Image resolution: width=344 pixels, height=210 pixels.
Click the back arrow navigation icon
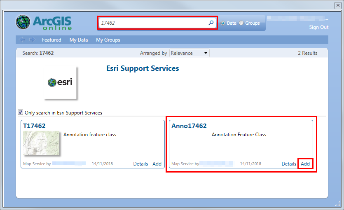point(22,40)
